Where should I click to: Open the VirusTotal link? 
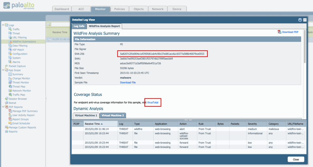pyautogui.click(x=153, y=102)
